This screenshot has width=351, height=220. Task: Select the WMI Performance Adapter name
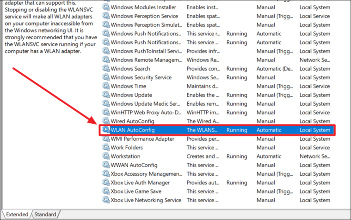tap(142, 139)
